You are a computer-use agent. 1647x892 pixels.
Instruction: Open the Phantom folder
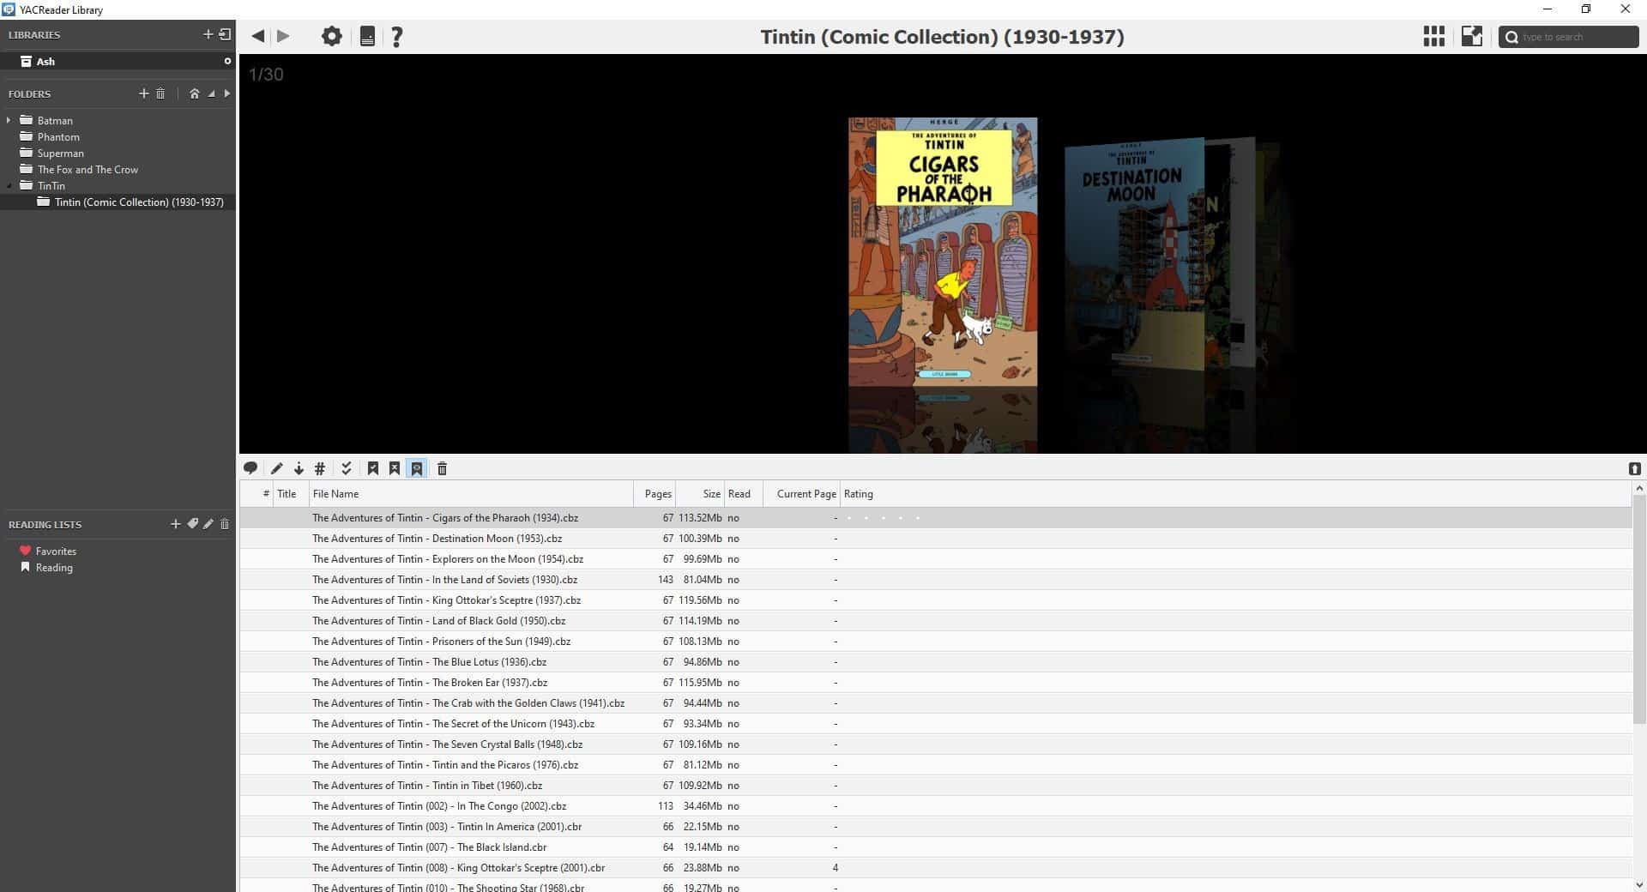58,136
